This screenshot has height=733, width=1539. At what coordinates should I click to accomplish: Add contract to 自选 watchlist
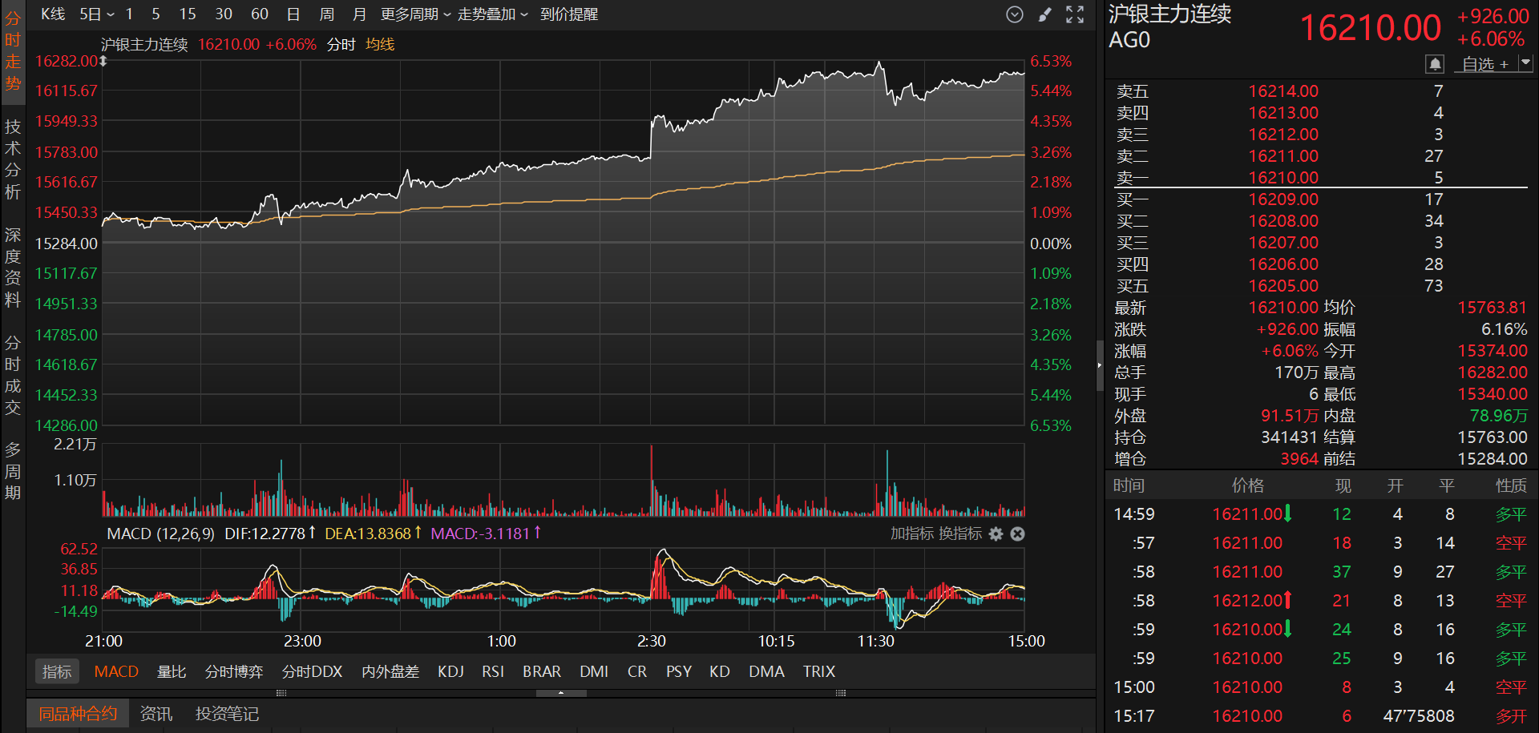pyautogui.click(x=1485, y=64)
